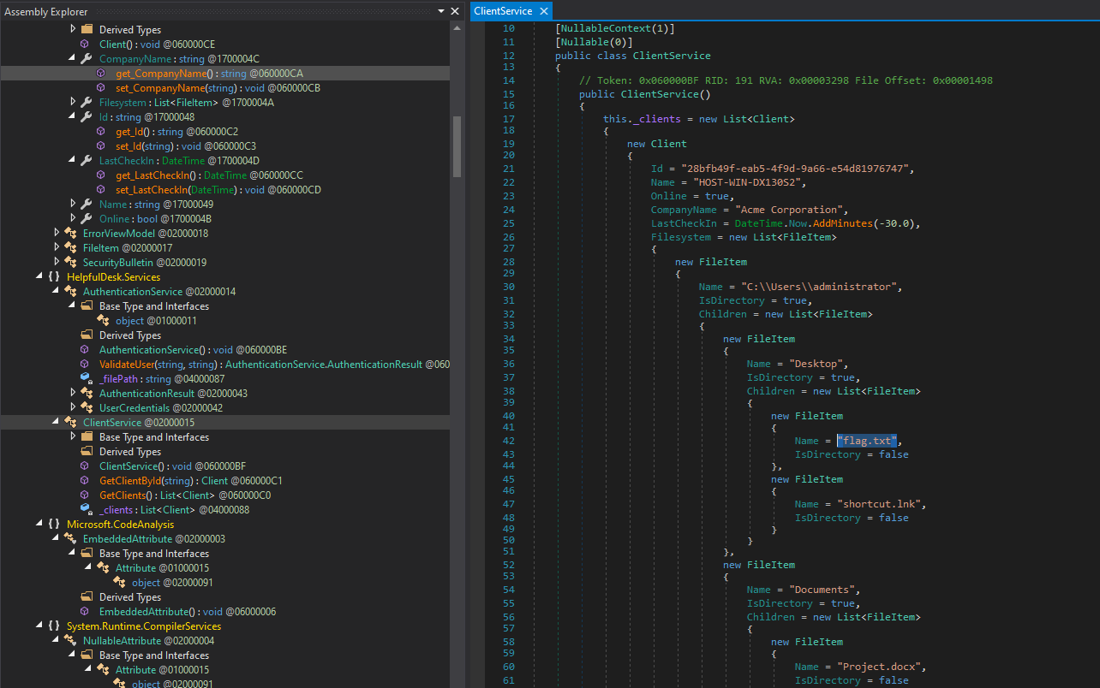Open the Assembly Explorer window position dropdown
This screenshot has height=688, width=1100.
(x=442, y=11)
